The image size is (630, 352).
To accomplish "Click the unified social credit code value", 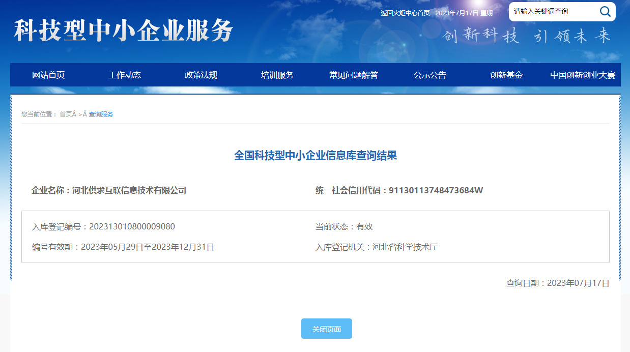I will [x=436, y=191].
